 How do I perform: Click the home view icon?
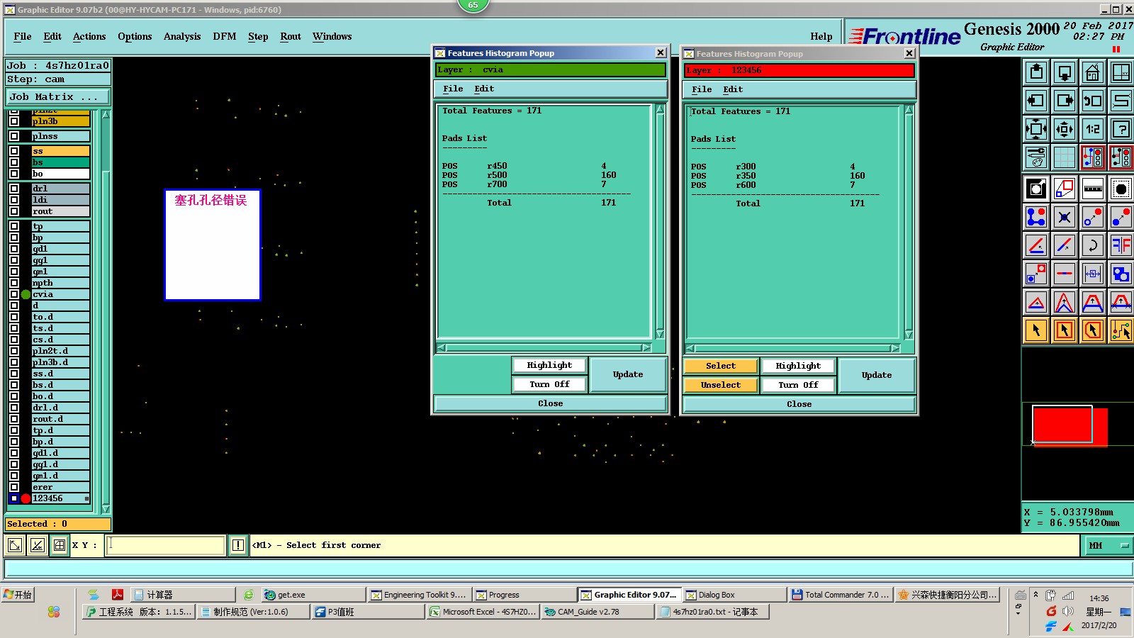(1093, 72)
